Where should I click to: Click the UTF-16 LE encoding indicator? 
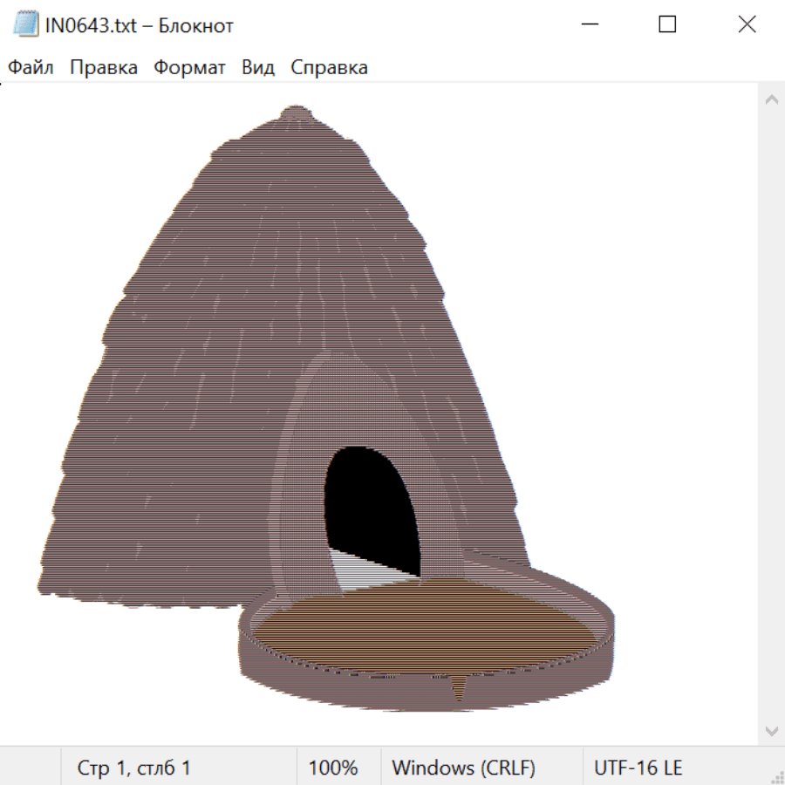tap(638, 768)
